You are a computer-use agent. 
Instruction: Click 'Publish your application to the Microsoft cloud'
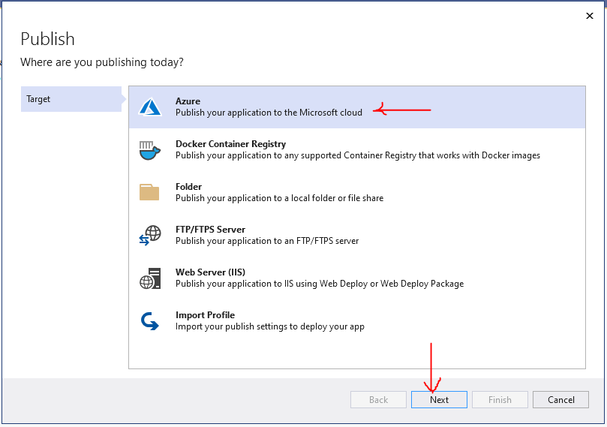click(x=269, y=113)
